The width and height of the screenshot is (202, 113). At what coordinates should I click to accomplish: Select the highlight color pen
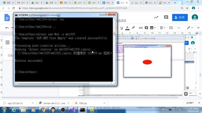[x=133, y=28]
